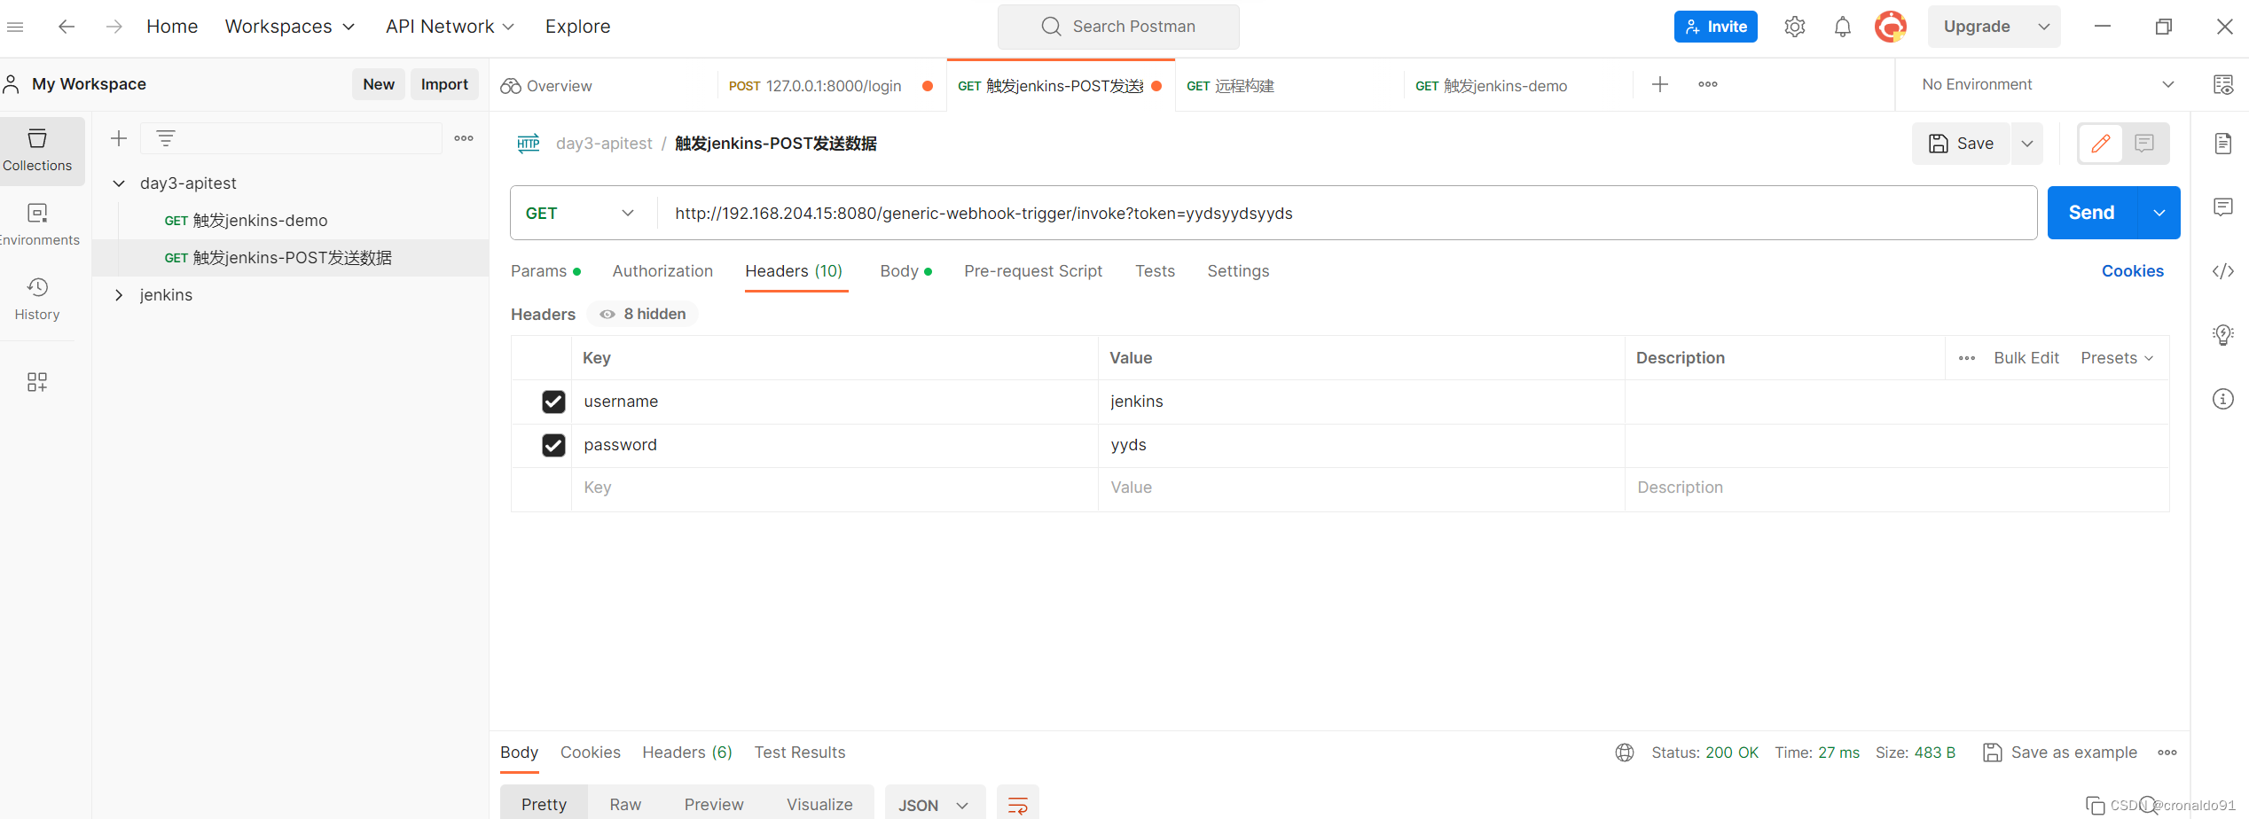Open the request Info panel
The height and width of the screenshot is (819, 2249).
2223,399
